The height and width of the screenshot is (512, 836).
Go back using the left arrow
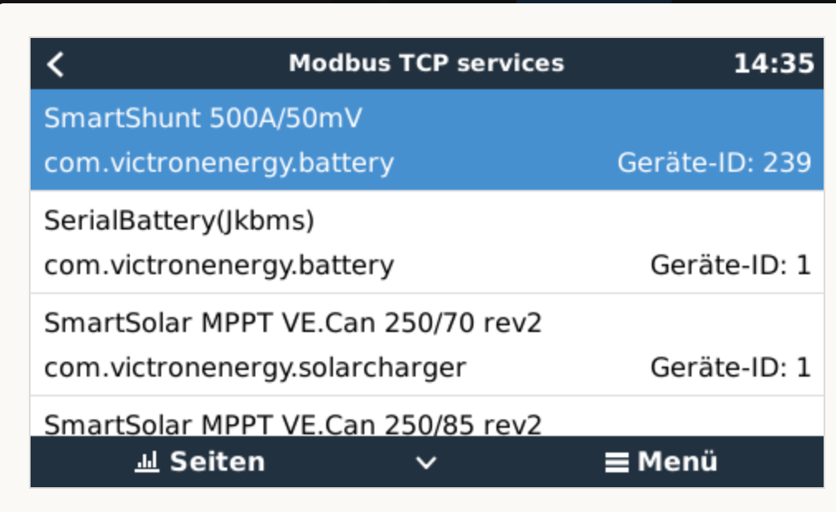tap(55, 64)
